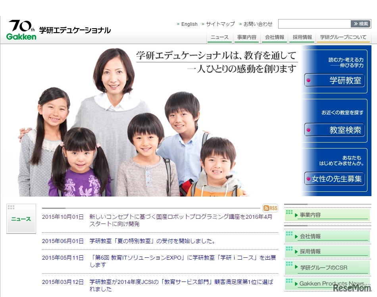The height and width of the screenshot is (297, 377).
Task: Click the date 2015年06月01日
Action: 63,241
